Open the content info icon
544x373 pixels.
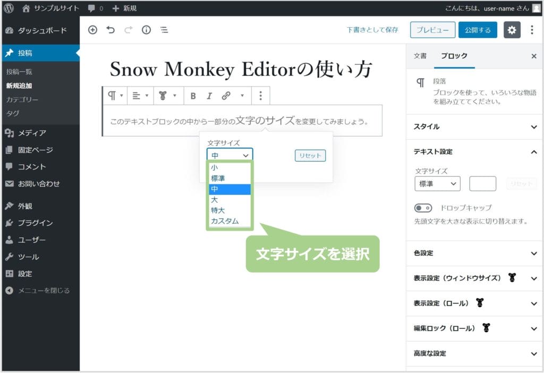click(x=147, y=30)
